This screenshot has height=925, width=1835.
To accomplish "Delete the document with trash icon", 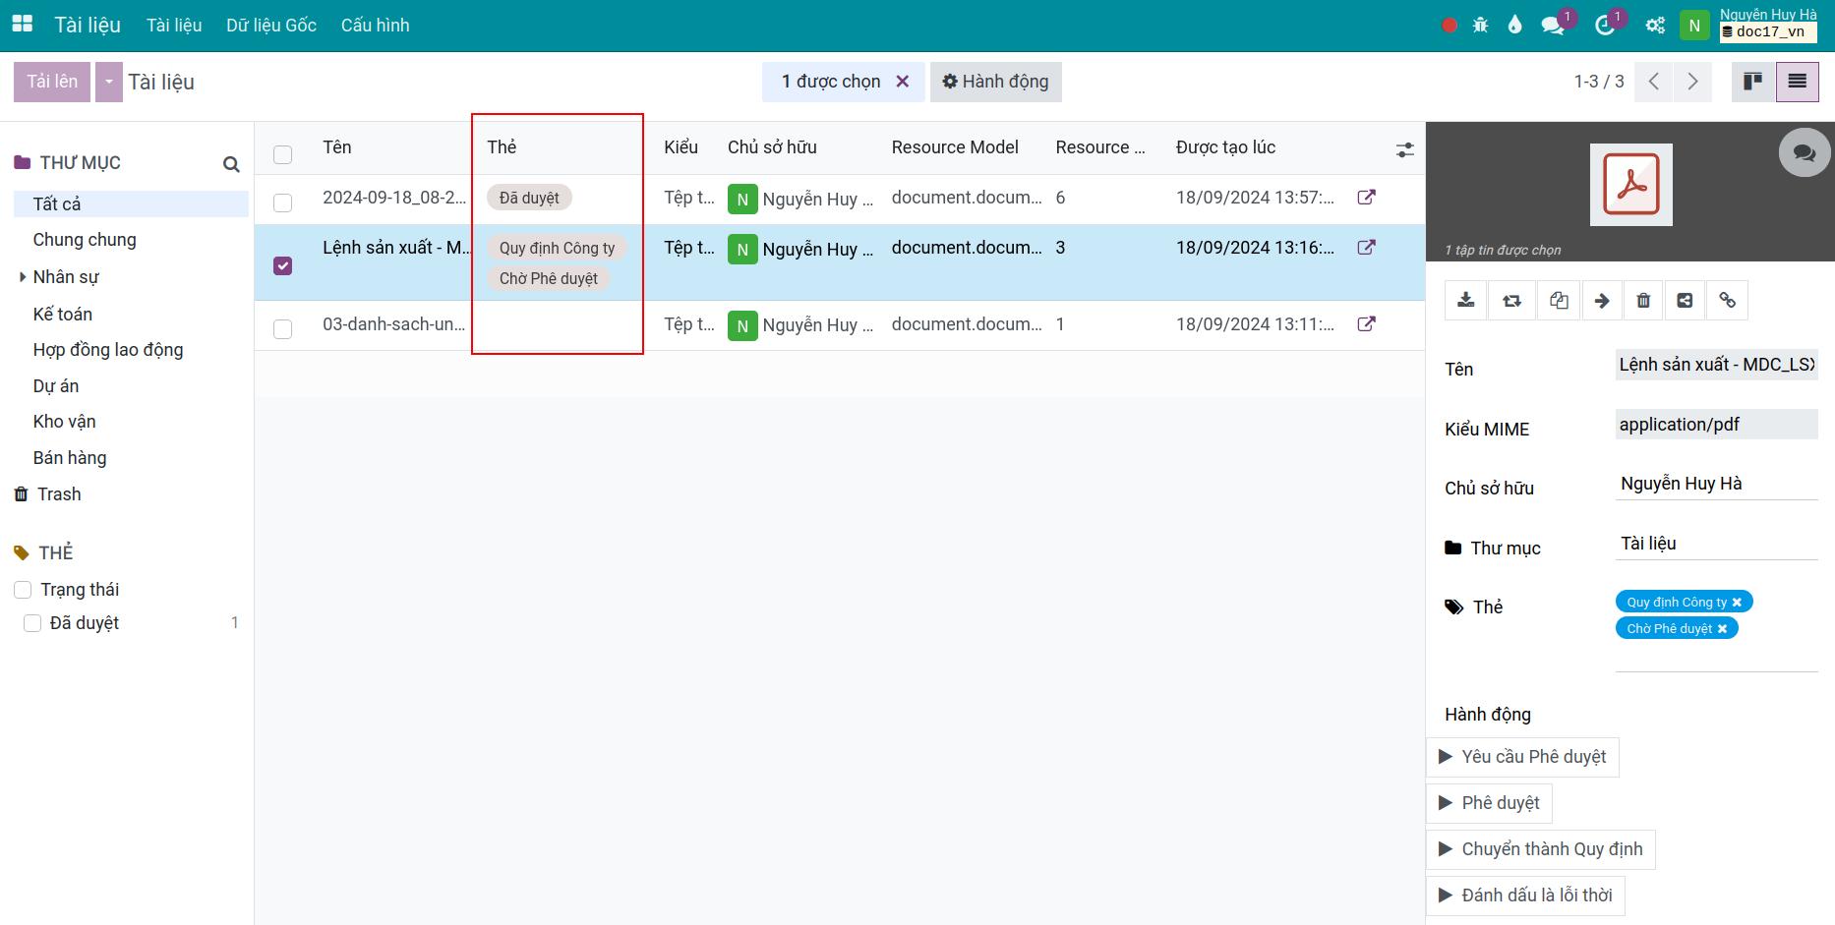I will click(x=1643, y=301).
